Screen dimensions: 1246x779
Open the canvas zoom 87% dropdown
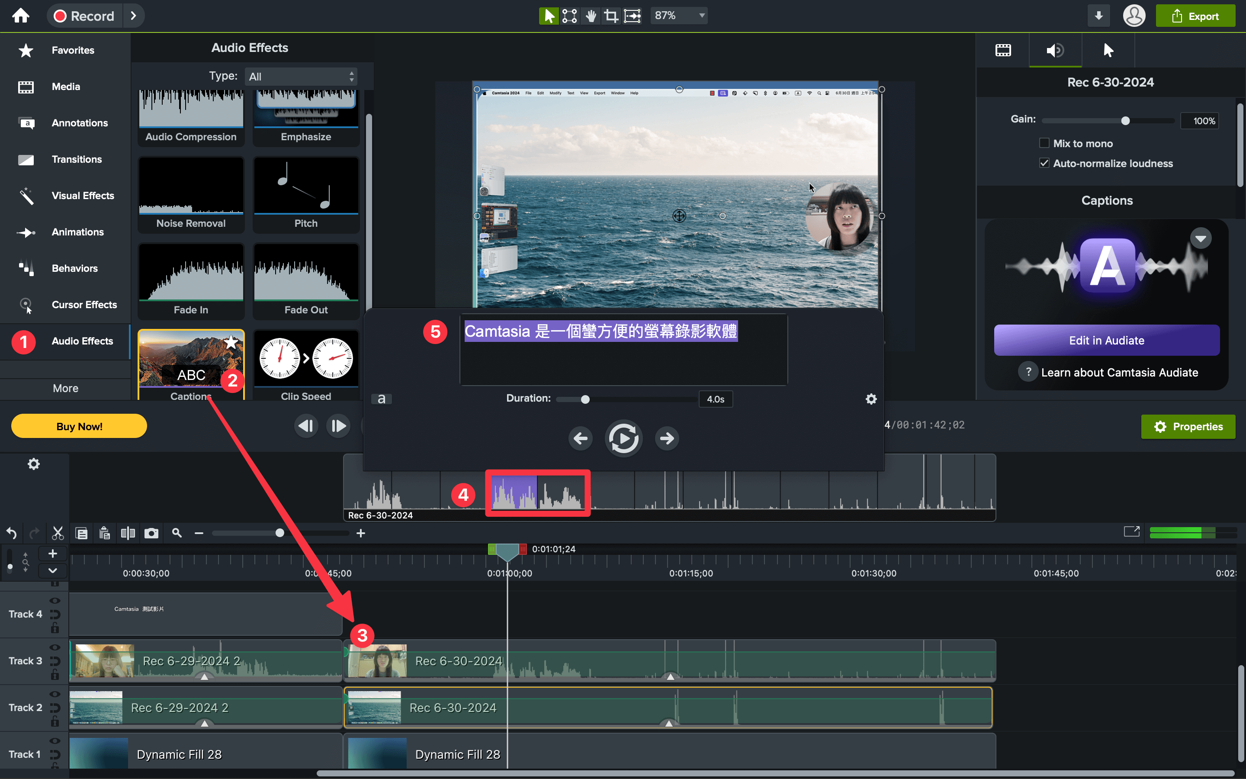(x=679, y=16)
